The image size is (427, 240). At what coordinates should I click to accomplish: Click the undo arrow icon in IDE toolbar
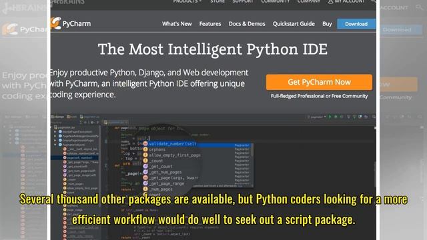coord(366,117)
